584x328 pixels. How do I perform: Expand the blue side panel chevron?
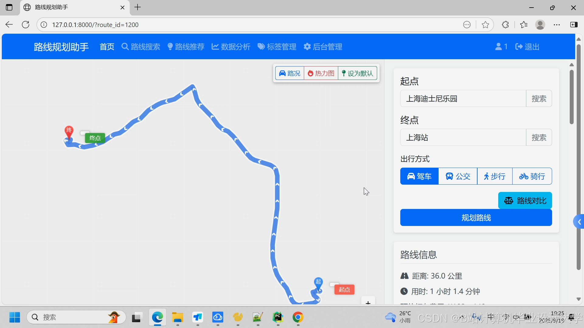tap(579, 222)
